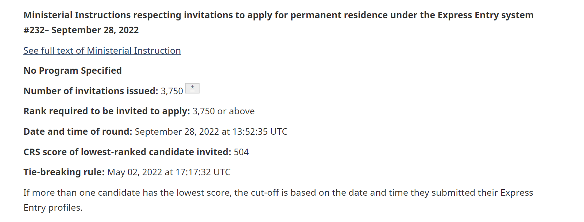This screenshot has width=584, height=222.
Task: Click the asterisk footnote beside 3,750 invitations
Action: 192,88
